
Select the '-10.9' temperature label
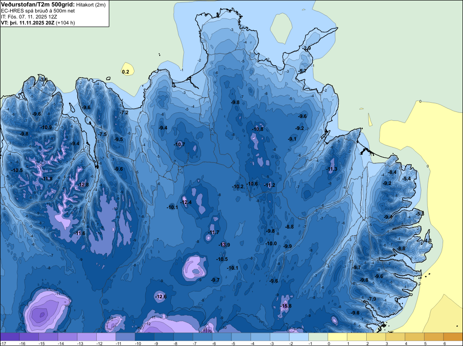pyautogui.click(x=46, y=127)
